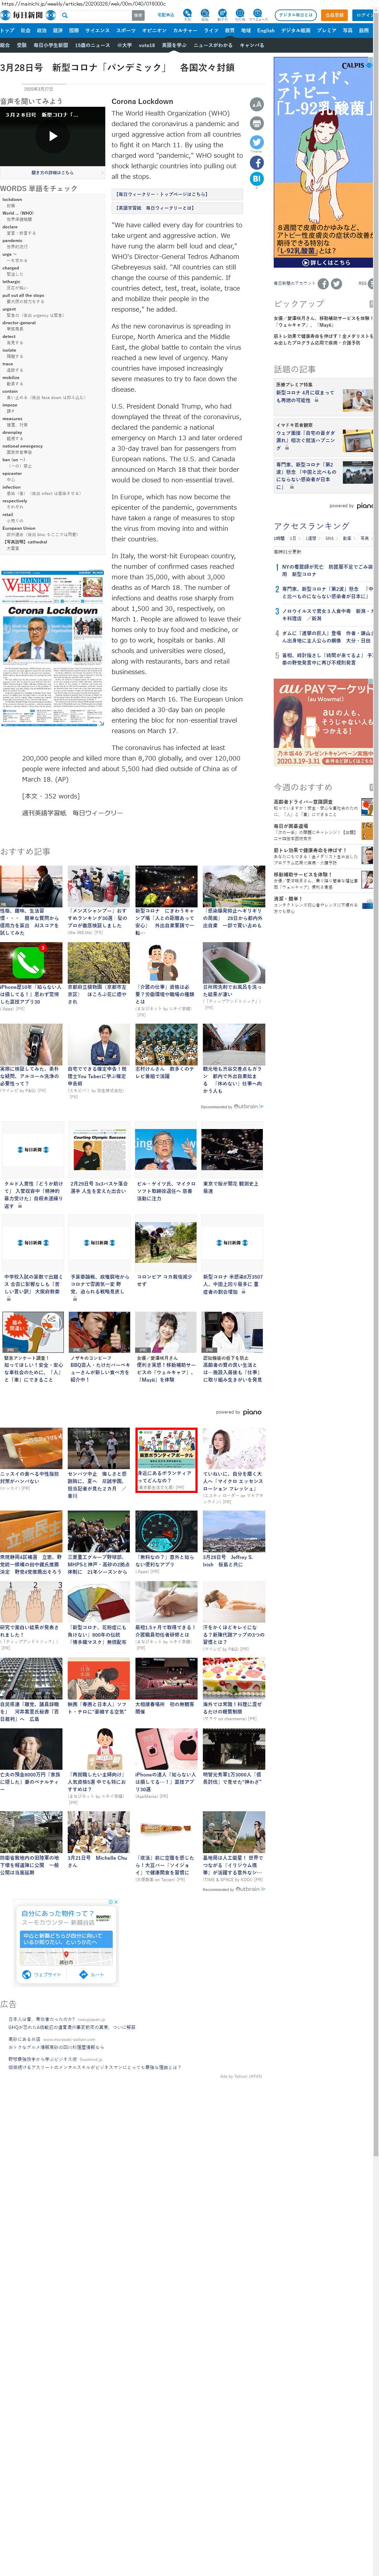Screen dimensions: 379x2576
Task: Select the SNS ranking tab
Action: tap(331, 538)
